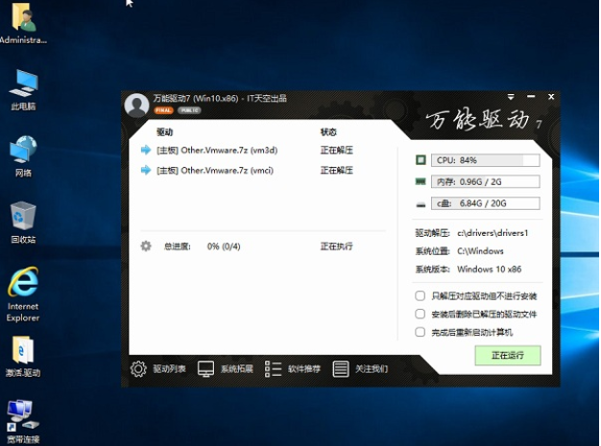Open the 此电脑 desktop icon
This screenshot has width=601, height=446.
[x=23, y=90]
